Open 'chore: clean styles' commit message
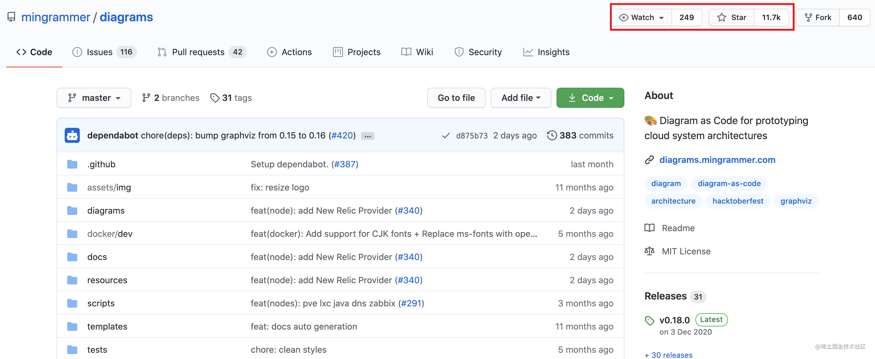This screenshot has width=875, height=359. [x=288, y=350]
